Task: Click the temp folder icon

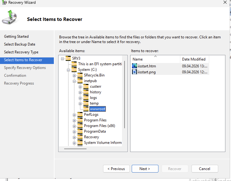Action: point(86,103)
